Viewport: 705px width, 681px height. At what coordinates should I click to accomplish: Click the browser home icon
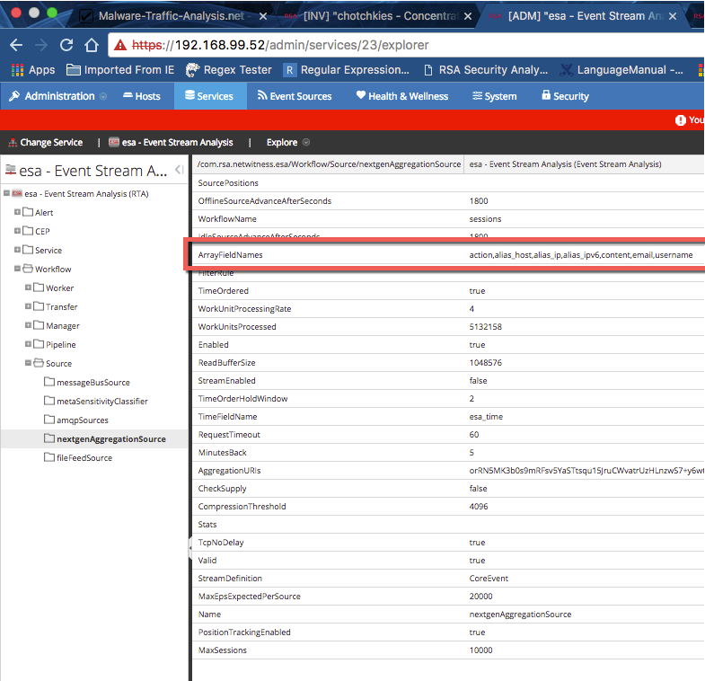point(91,45)
